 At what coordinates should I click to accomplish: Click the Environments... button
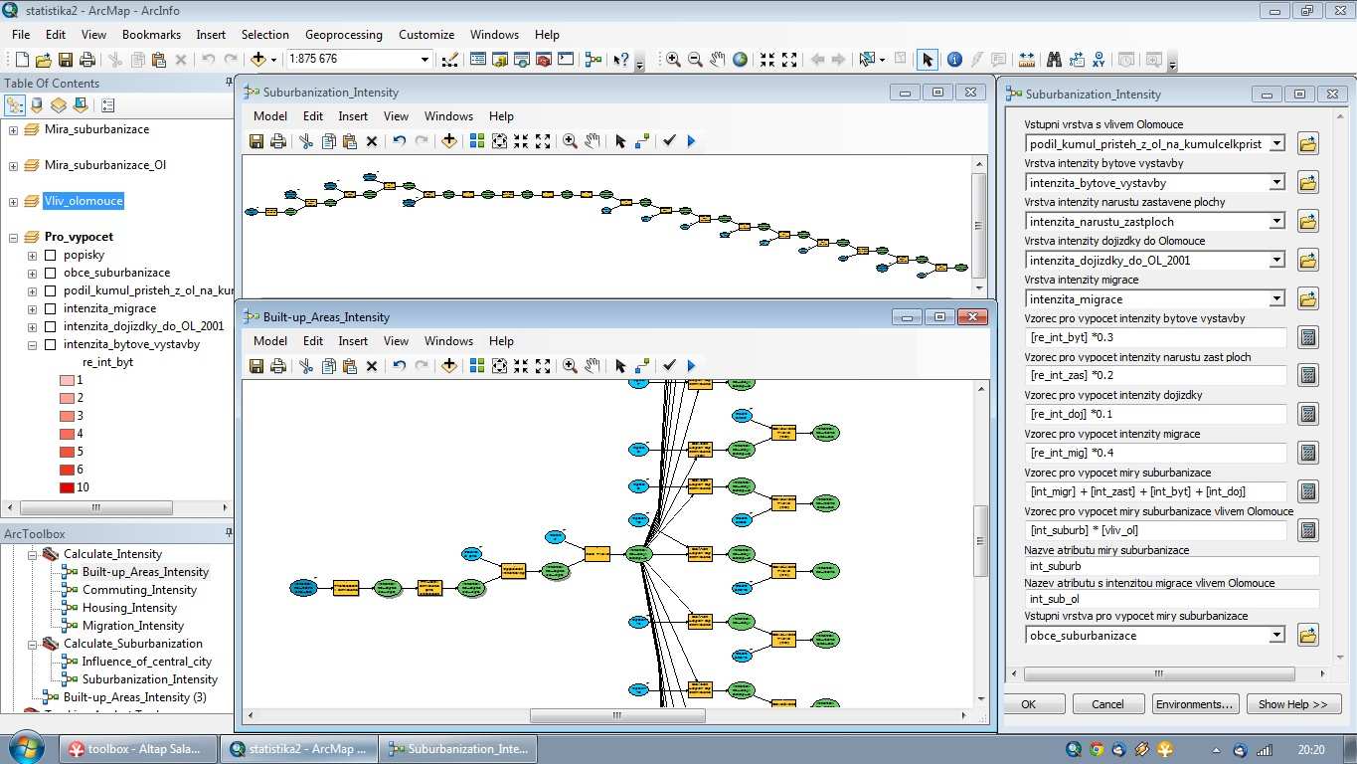tap(1195, 704)
